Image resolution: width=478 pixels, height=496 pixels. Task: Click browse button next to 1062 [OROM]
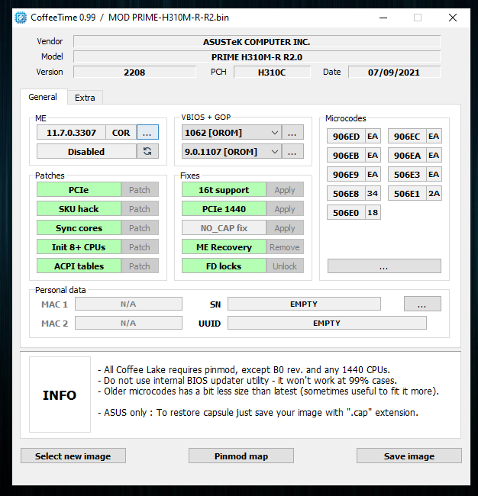coord(292,133)
